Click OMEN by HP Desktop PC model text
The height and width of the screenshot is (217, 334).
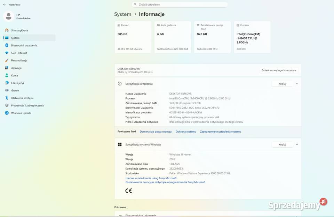click(x=135, y=72)
